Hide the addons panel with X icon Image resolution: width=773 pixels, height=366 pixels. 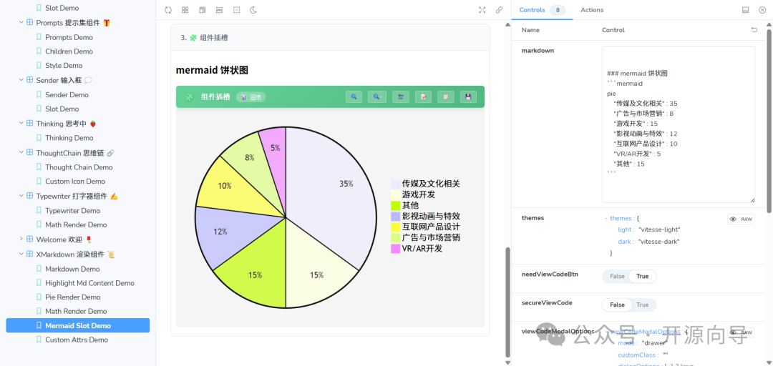coord(762,10)
